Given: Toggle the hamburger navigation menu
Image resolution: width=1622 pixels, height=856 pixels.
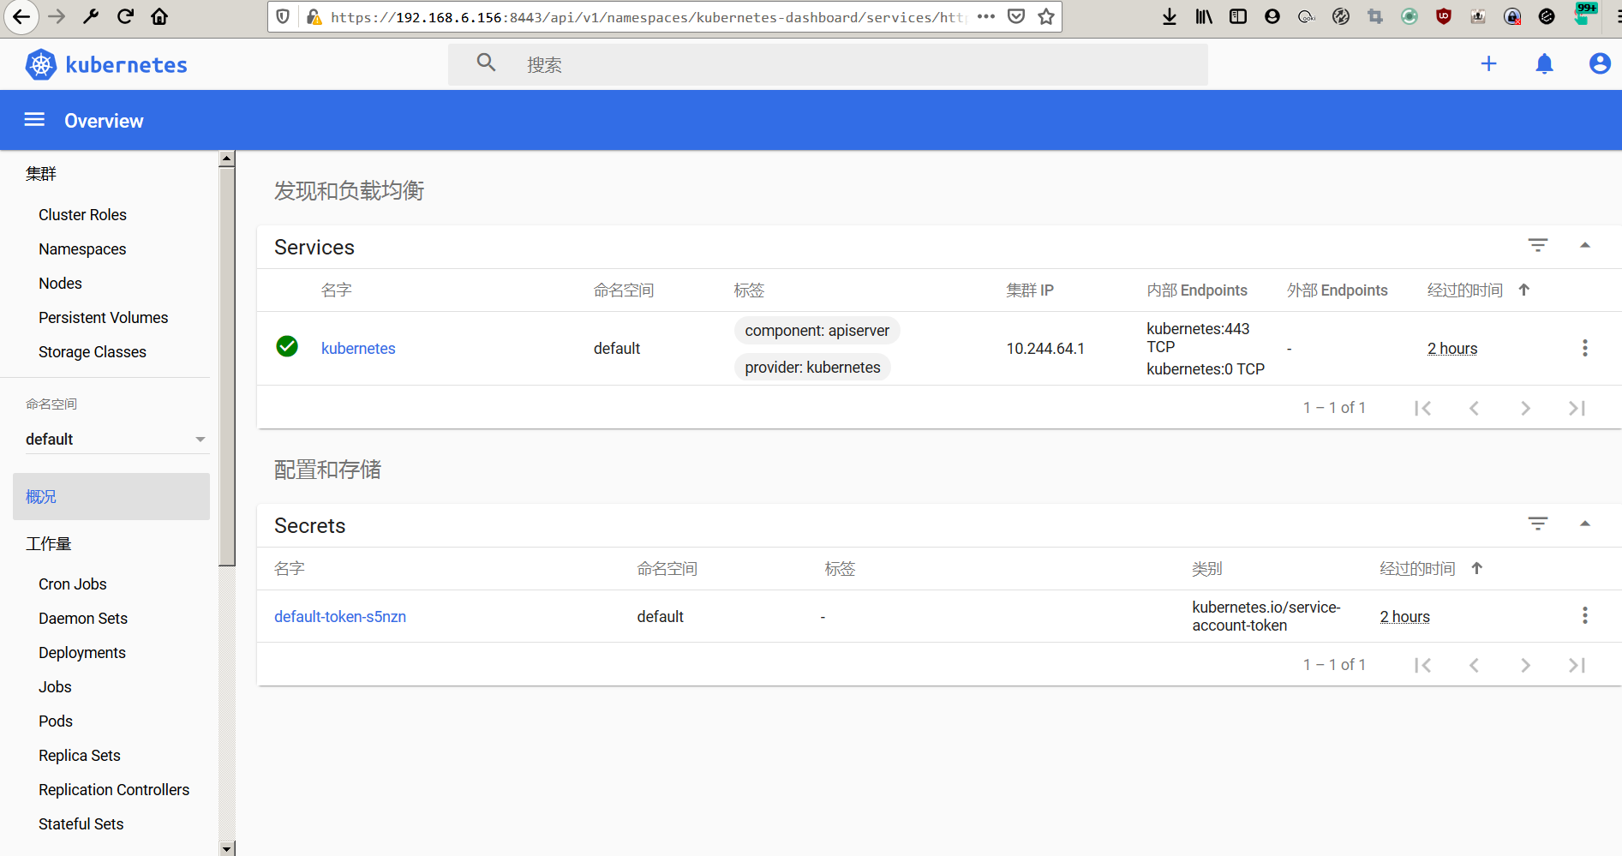Looking at the screenshot, I should pyautogui.click(x=34, y=120).
